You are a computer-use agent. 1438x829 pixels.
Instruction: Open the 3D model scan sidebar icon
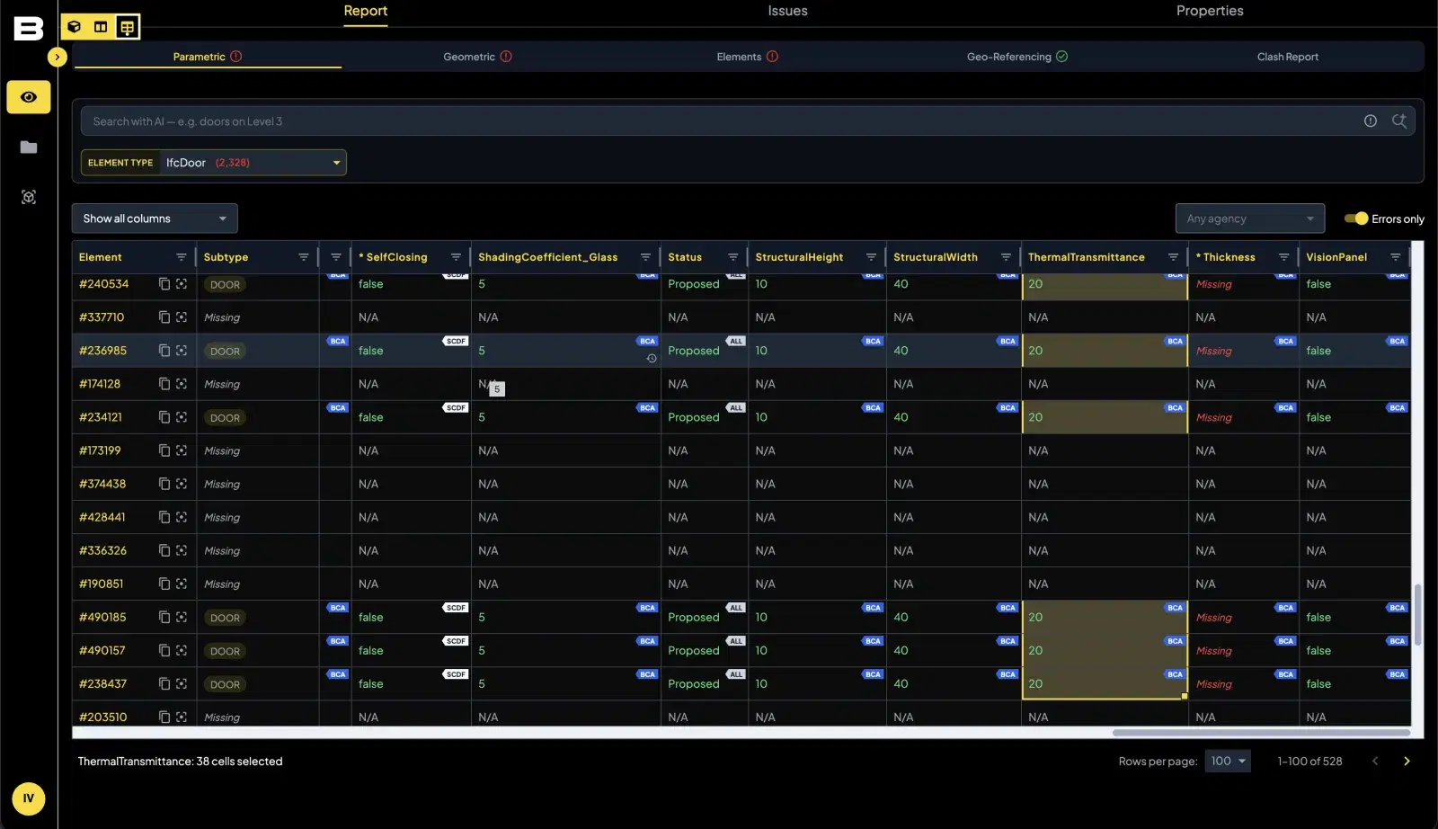pos(29,197)
